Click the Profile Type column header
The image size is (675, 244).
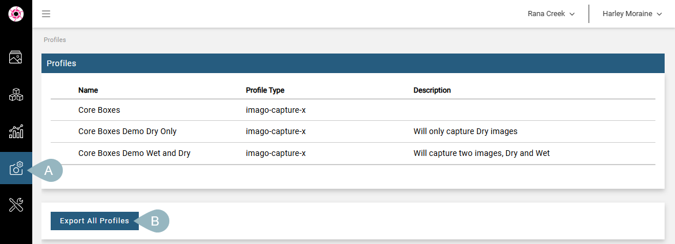click(x=265, y=90)
